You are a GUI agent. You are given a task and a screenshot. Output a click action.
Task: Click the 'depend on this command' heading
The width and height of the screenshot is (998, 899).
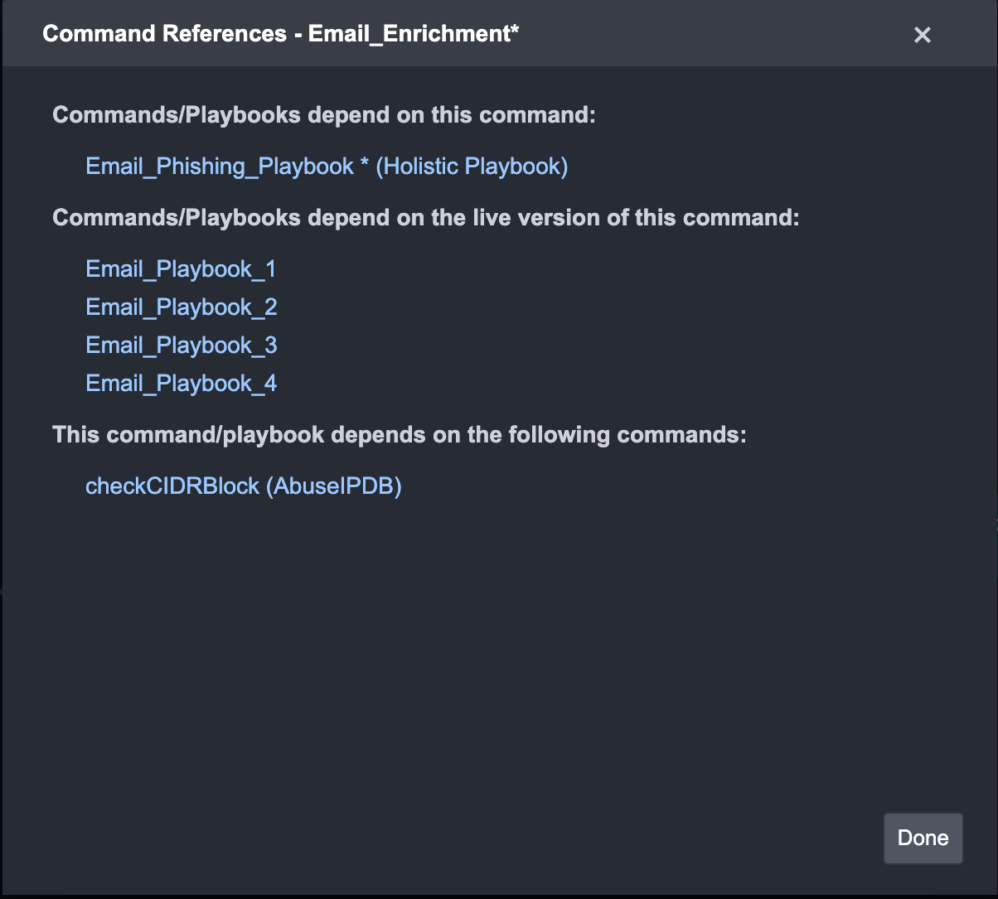(x=323, y=114)
